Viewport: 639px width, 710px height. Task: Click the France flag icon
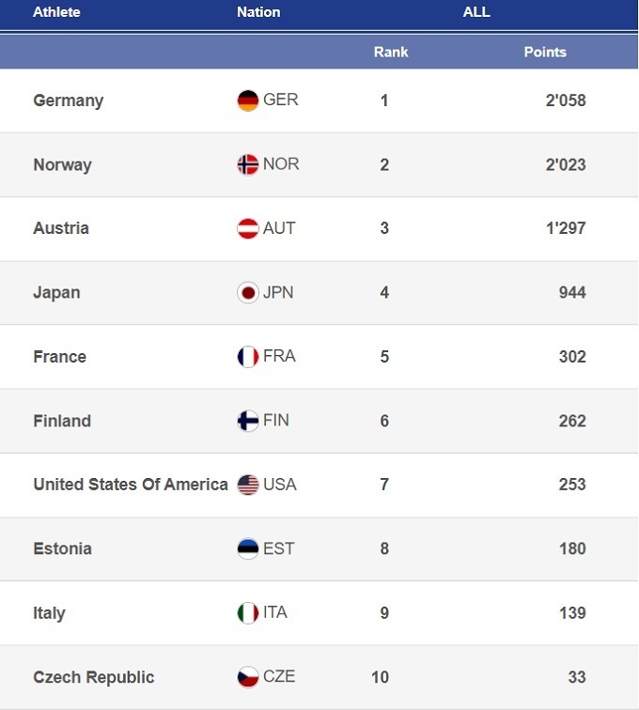(248, 357)
